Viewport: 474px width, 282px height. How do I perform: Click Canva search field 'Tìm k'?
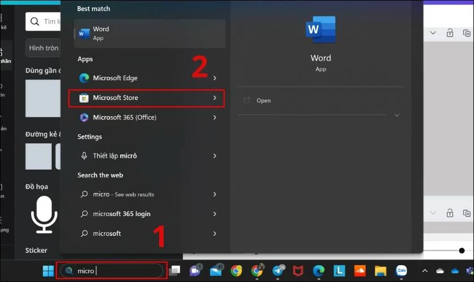43,21
